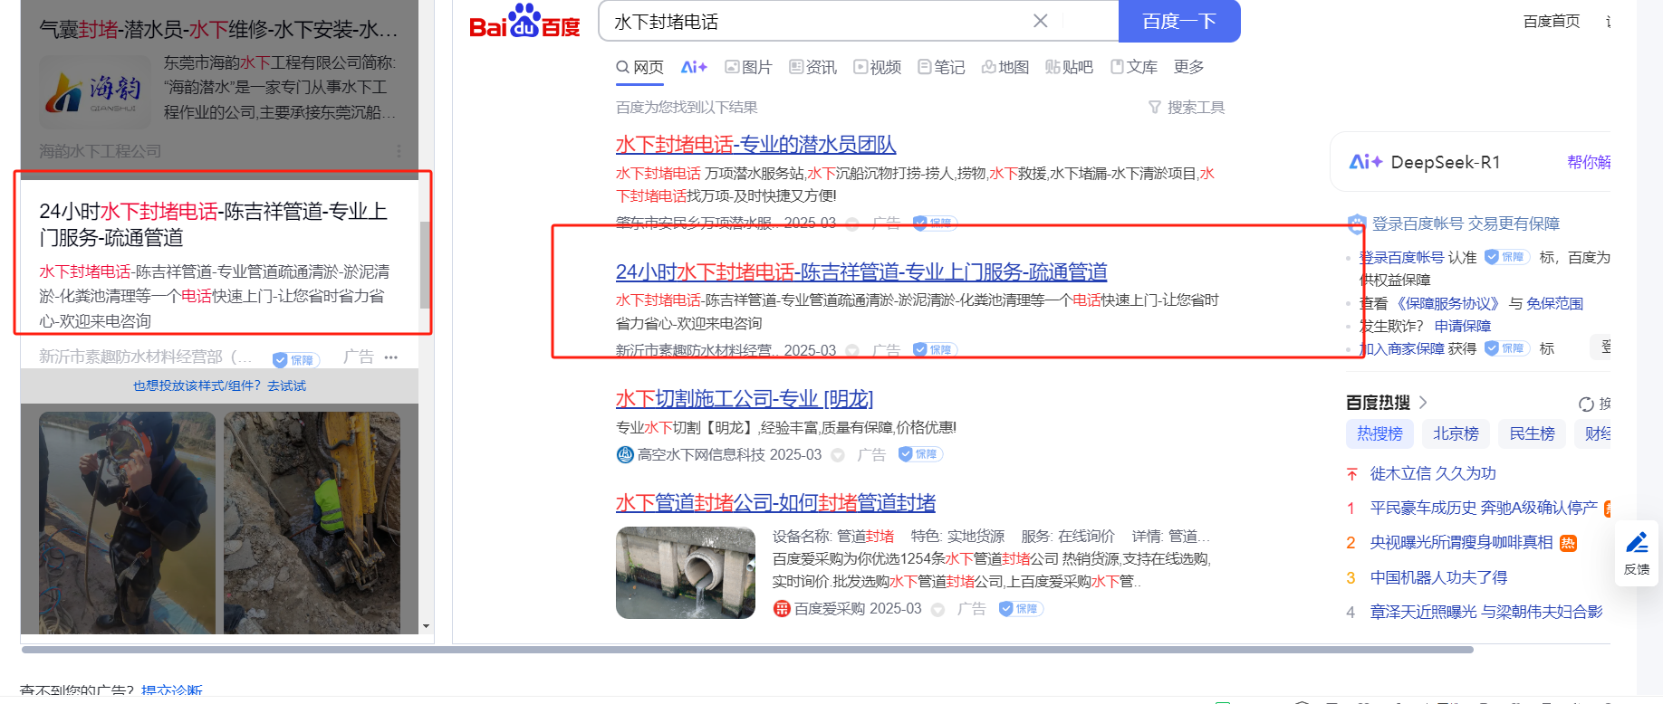1663x704 pixels.
Task: Click the round icon after 高空水下网信息科技 2025-03
Action: 838,455
